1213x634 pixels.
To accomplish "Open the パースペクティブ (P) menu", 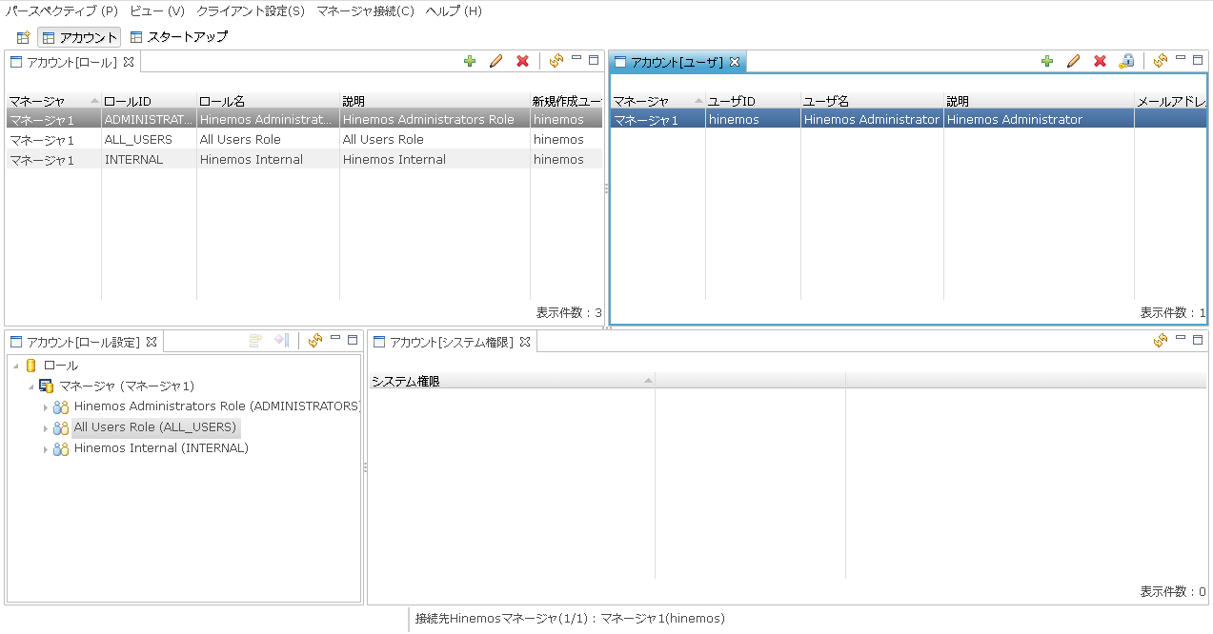I will (62, 11).
